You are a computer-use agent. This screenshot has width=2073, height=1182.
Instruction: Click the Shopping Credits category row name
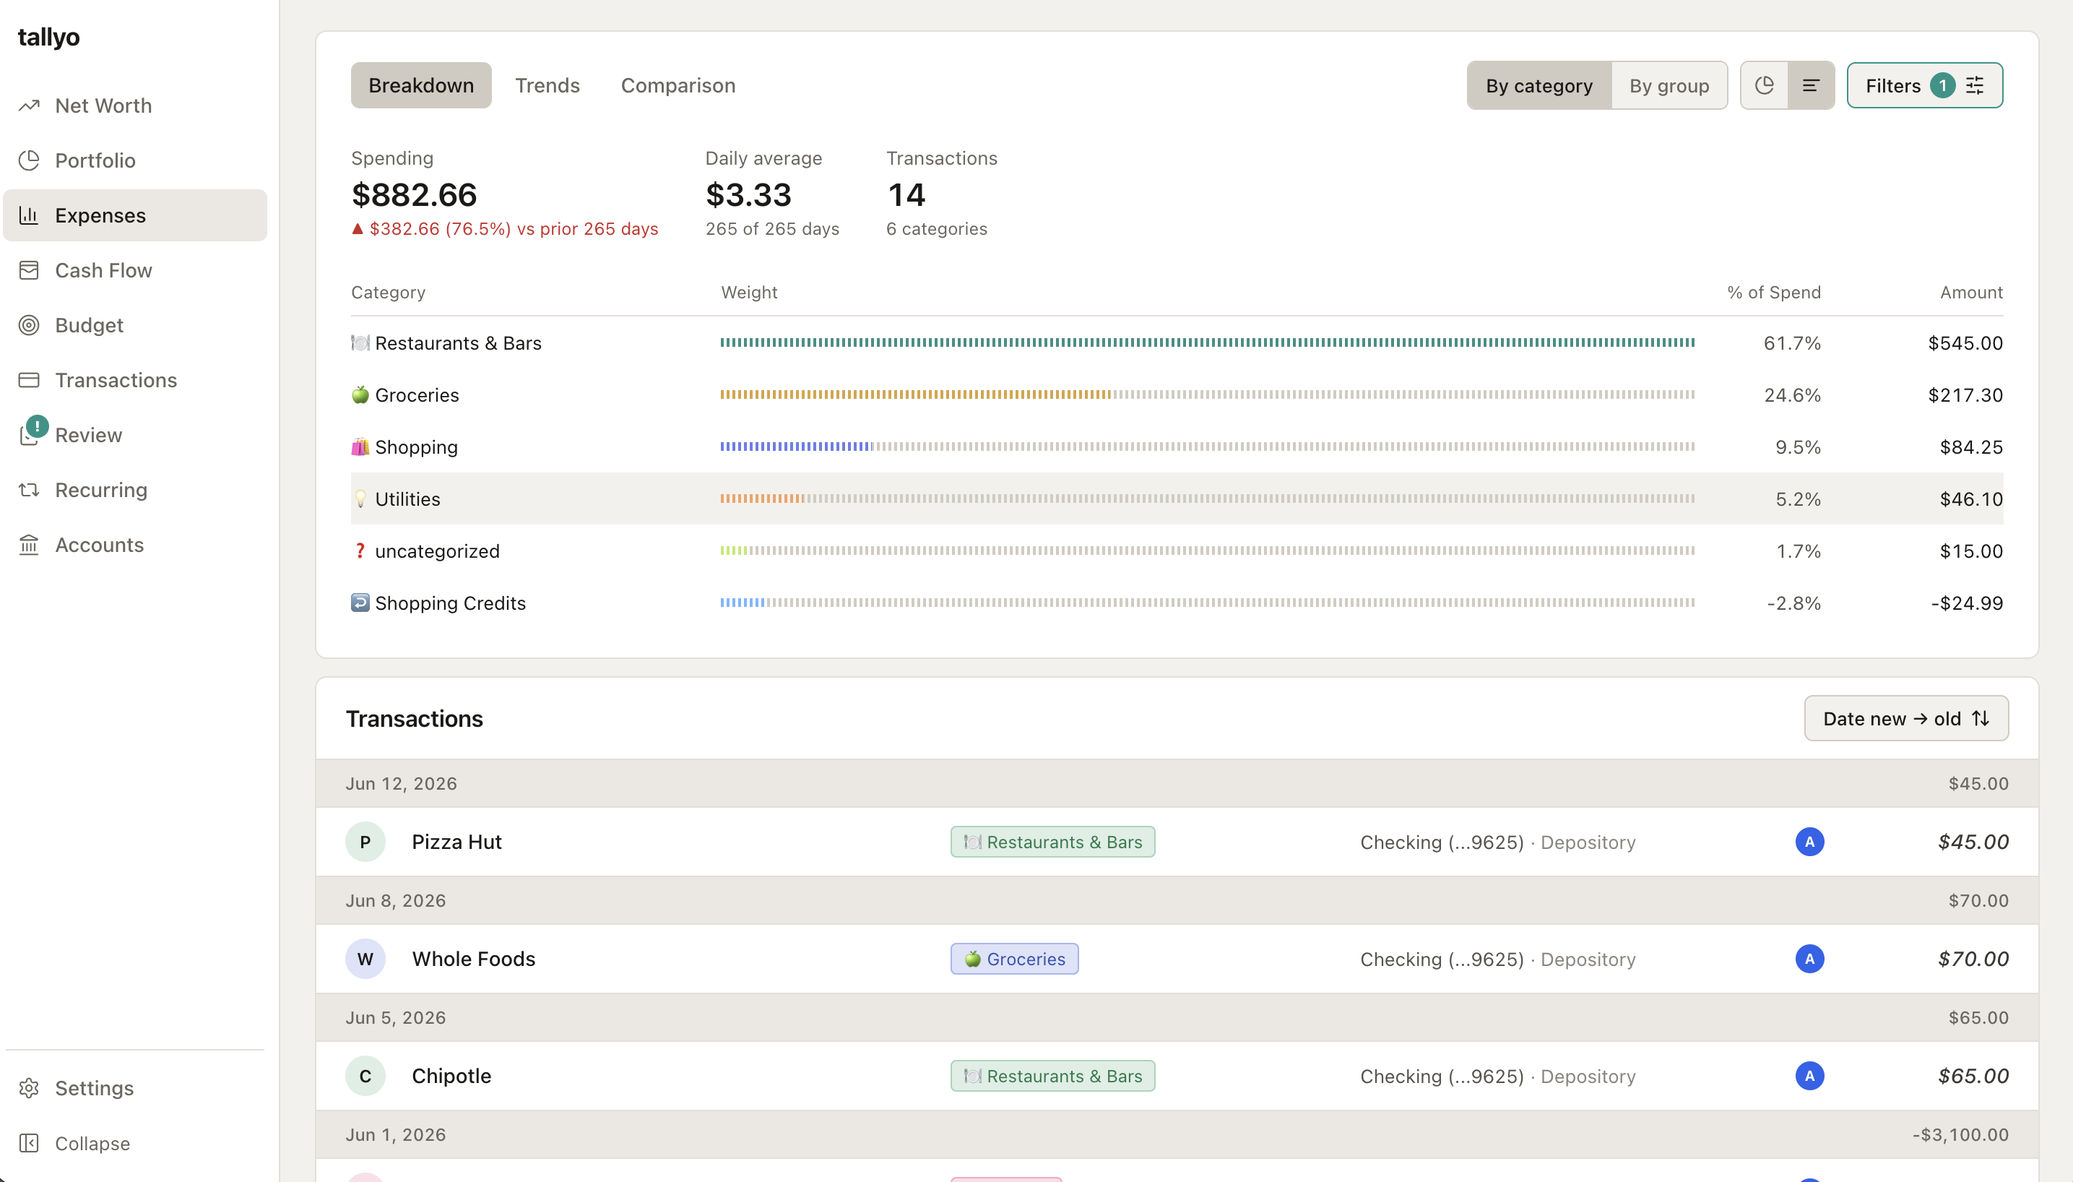450,603
